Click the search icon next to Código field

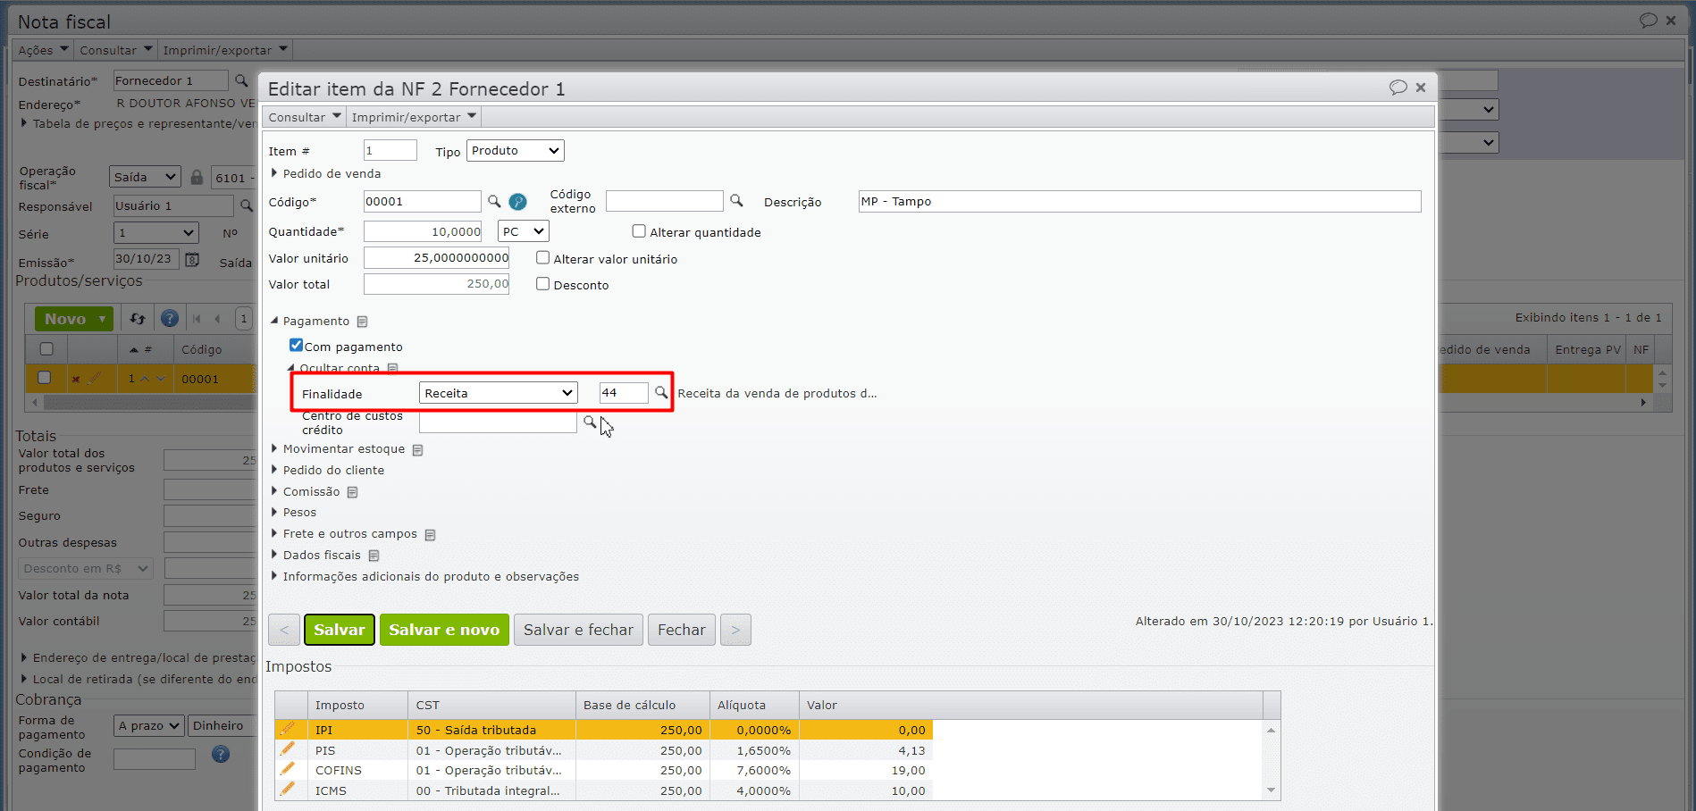click(494, 201)
